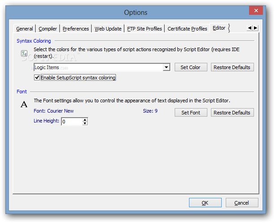275x223 pixels.
Task: Select the Editor tab
Action: (219, 28)
